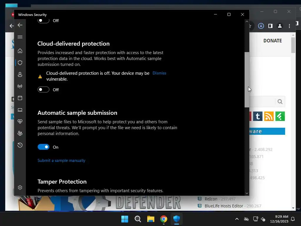
Task: Click the Cloud-delivered protection heading
Action: (73, 44)
